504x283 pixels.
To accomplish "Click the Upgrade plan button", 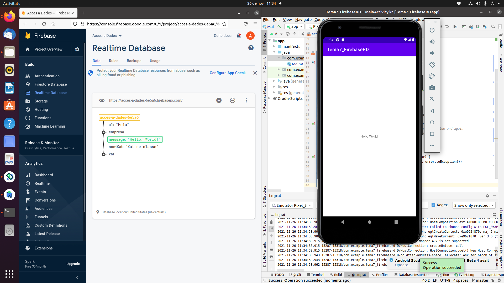I will click(73, 264).
